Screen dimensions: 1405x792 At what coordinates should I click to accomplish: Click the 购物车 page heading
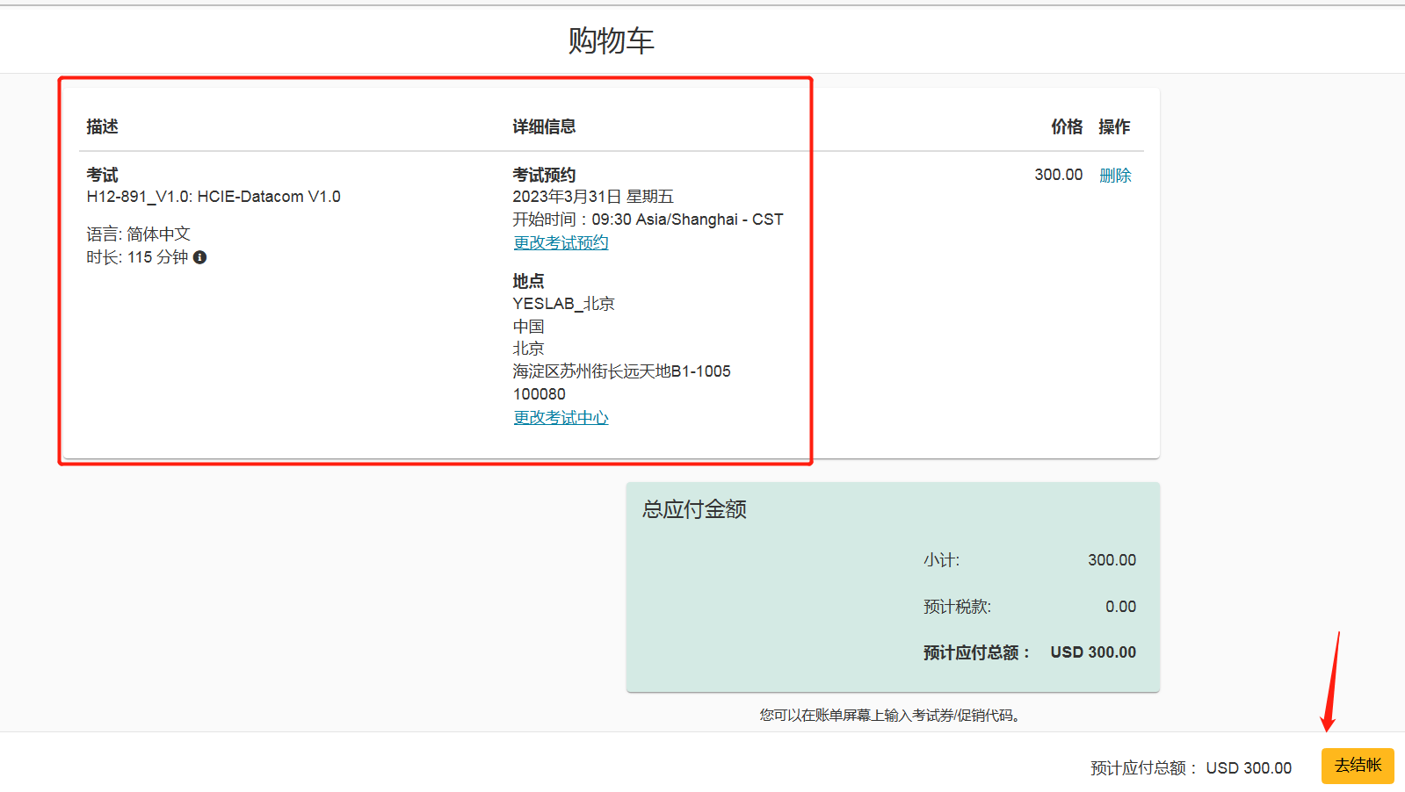click(611, 40)
